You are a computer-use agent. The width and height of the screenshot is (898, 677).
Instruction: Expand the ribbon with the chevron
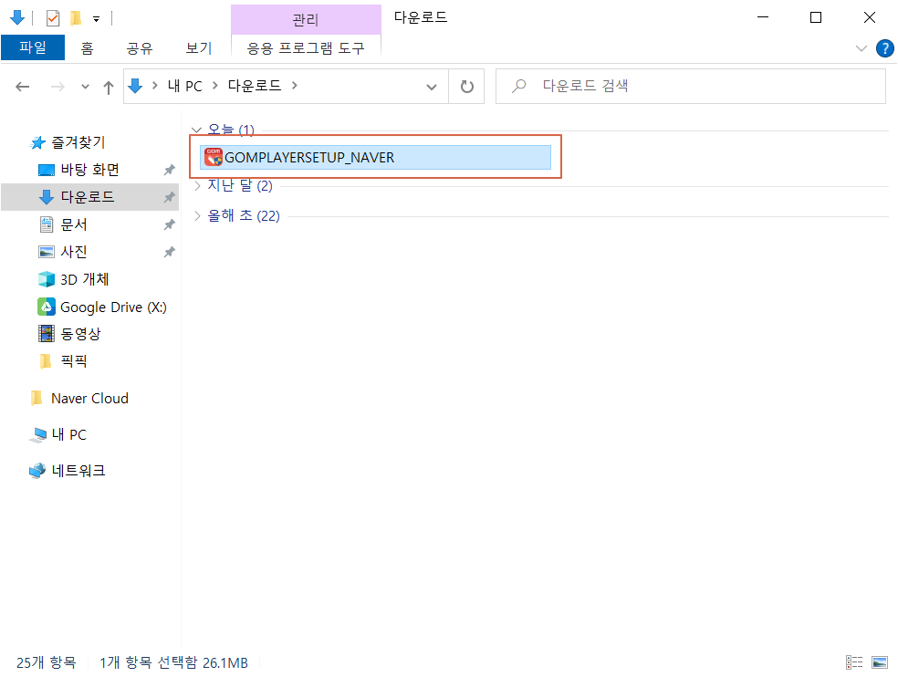point(861,48)
